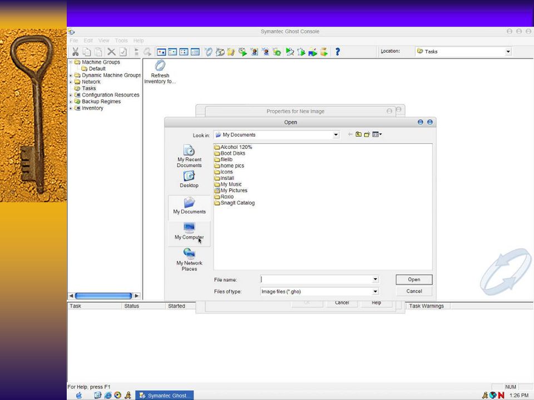
Task: Select the My Pictures folder
Action: click(231, 191)
